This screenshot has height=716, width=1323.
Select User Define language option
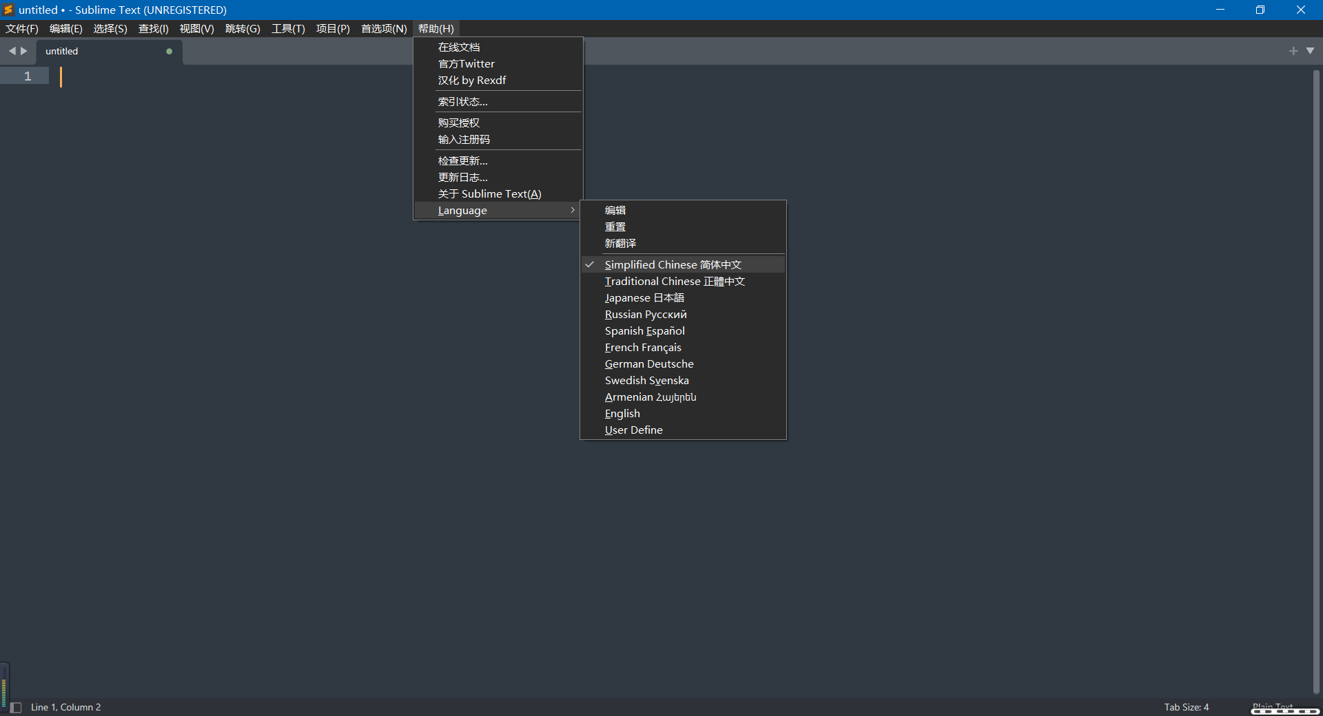click(x=683, y=430)
